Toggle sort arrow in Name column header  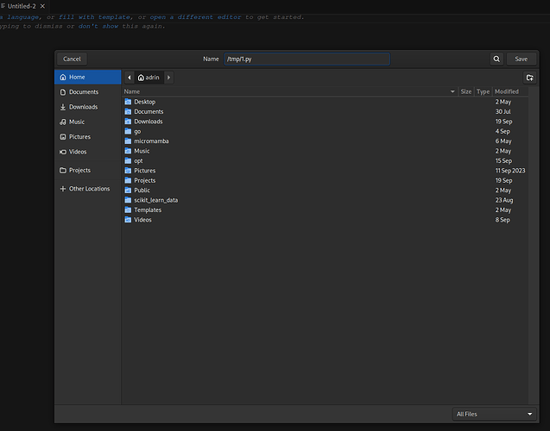coord(452,91)
